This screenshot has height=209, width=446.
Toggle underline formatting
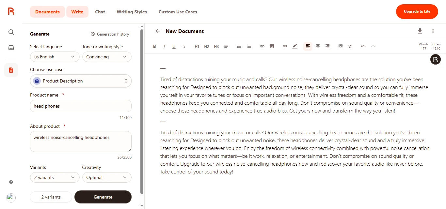174,47
